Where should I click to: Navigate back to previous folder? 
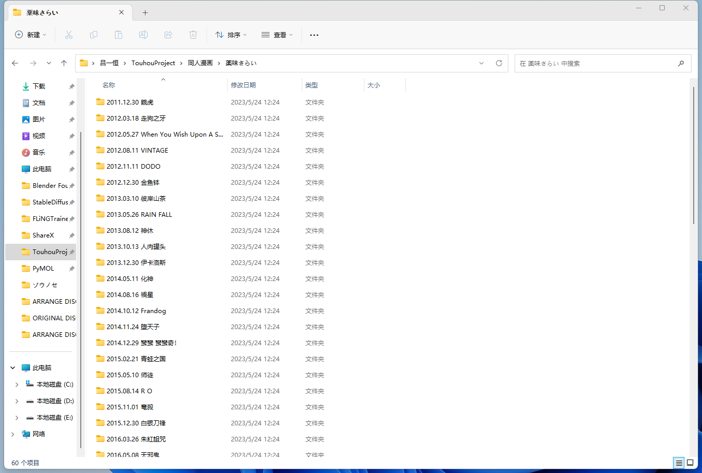(15, 63)
